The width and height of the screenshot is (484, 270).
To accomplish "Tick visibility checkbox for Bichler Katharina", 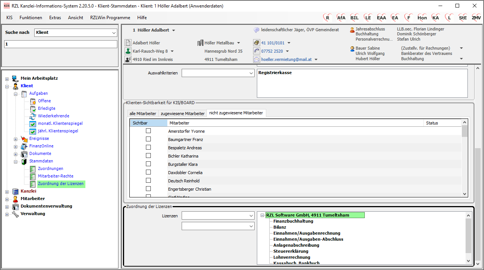I will point(148,156).
